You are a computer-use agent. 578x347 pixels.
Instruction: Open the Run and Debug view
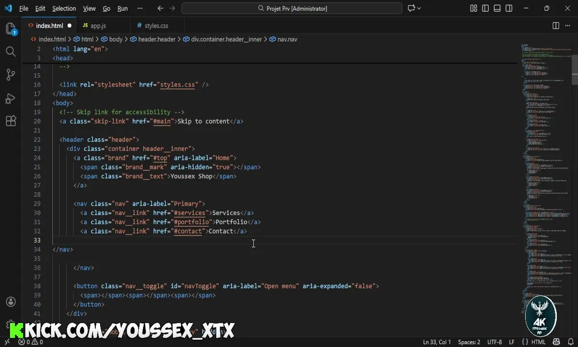click(11, 98)
